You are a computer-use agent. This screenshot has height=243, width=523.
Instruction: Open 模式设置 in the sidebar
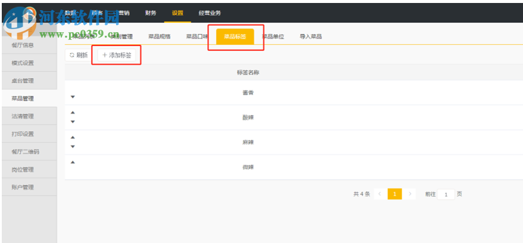(x=29, y=63)
